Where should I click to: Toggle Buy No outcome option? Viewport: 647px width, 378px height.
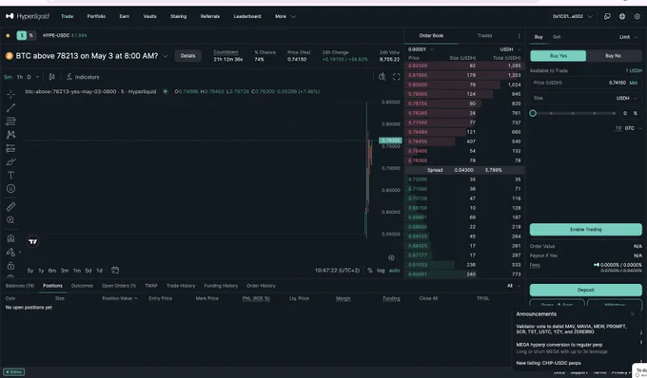coord(613,56)
